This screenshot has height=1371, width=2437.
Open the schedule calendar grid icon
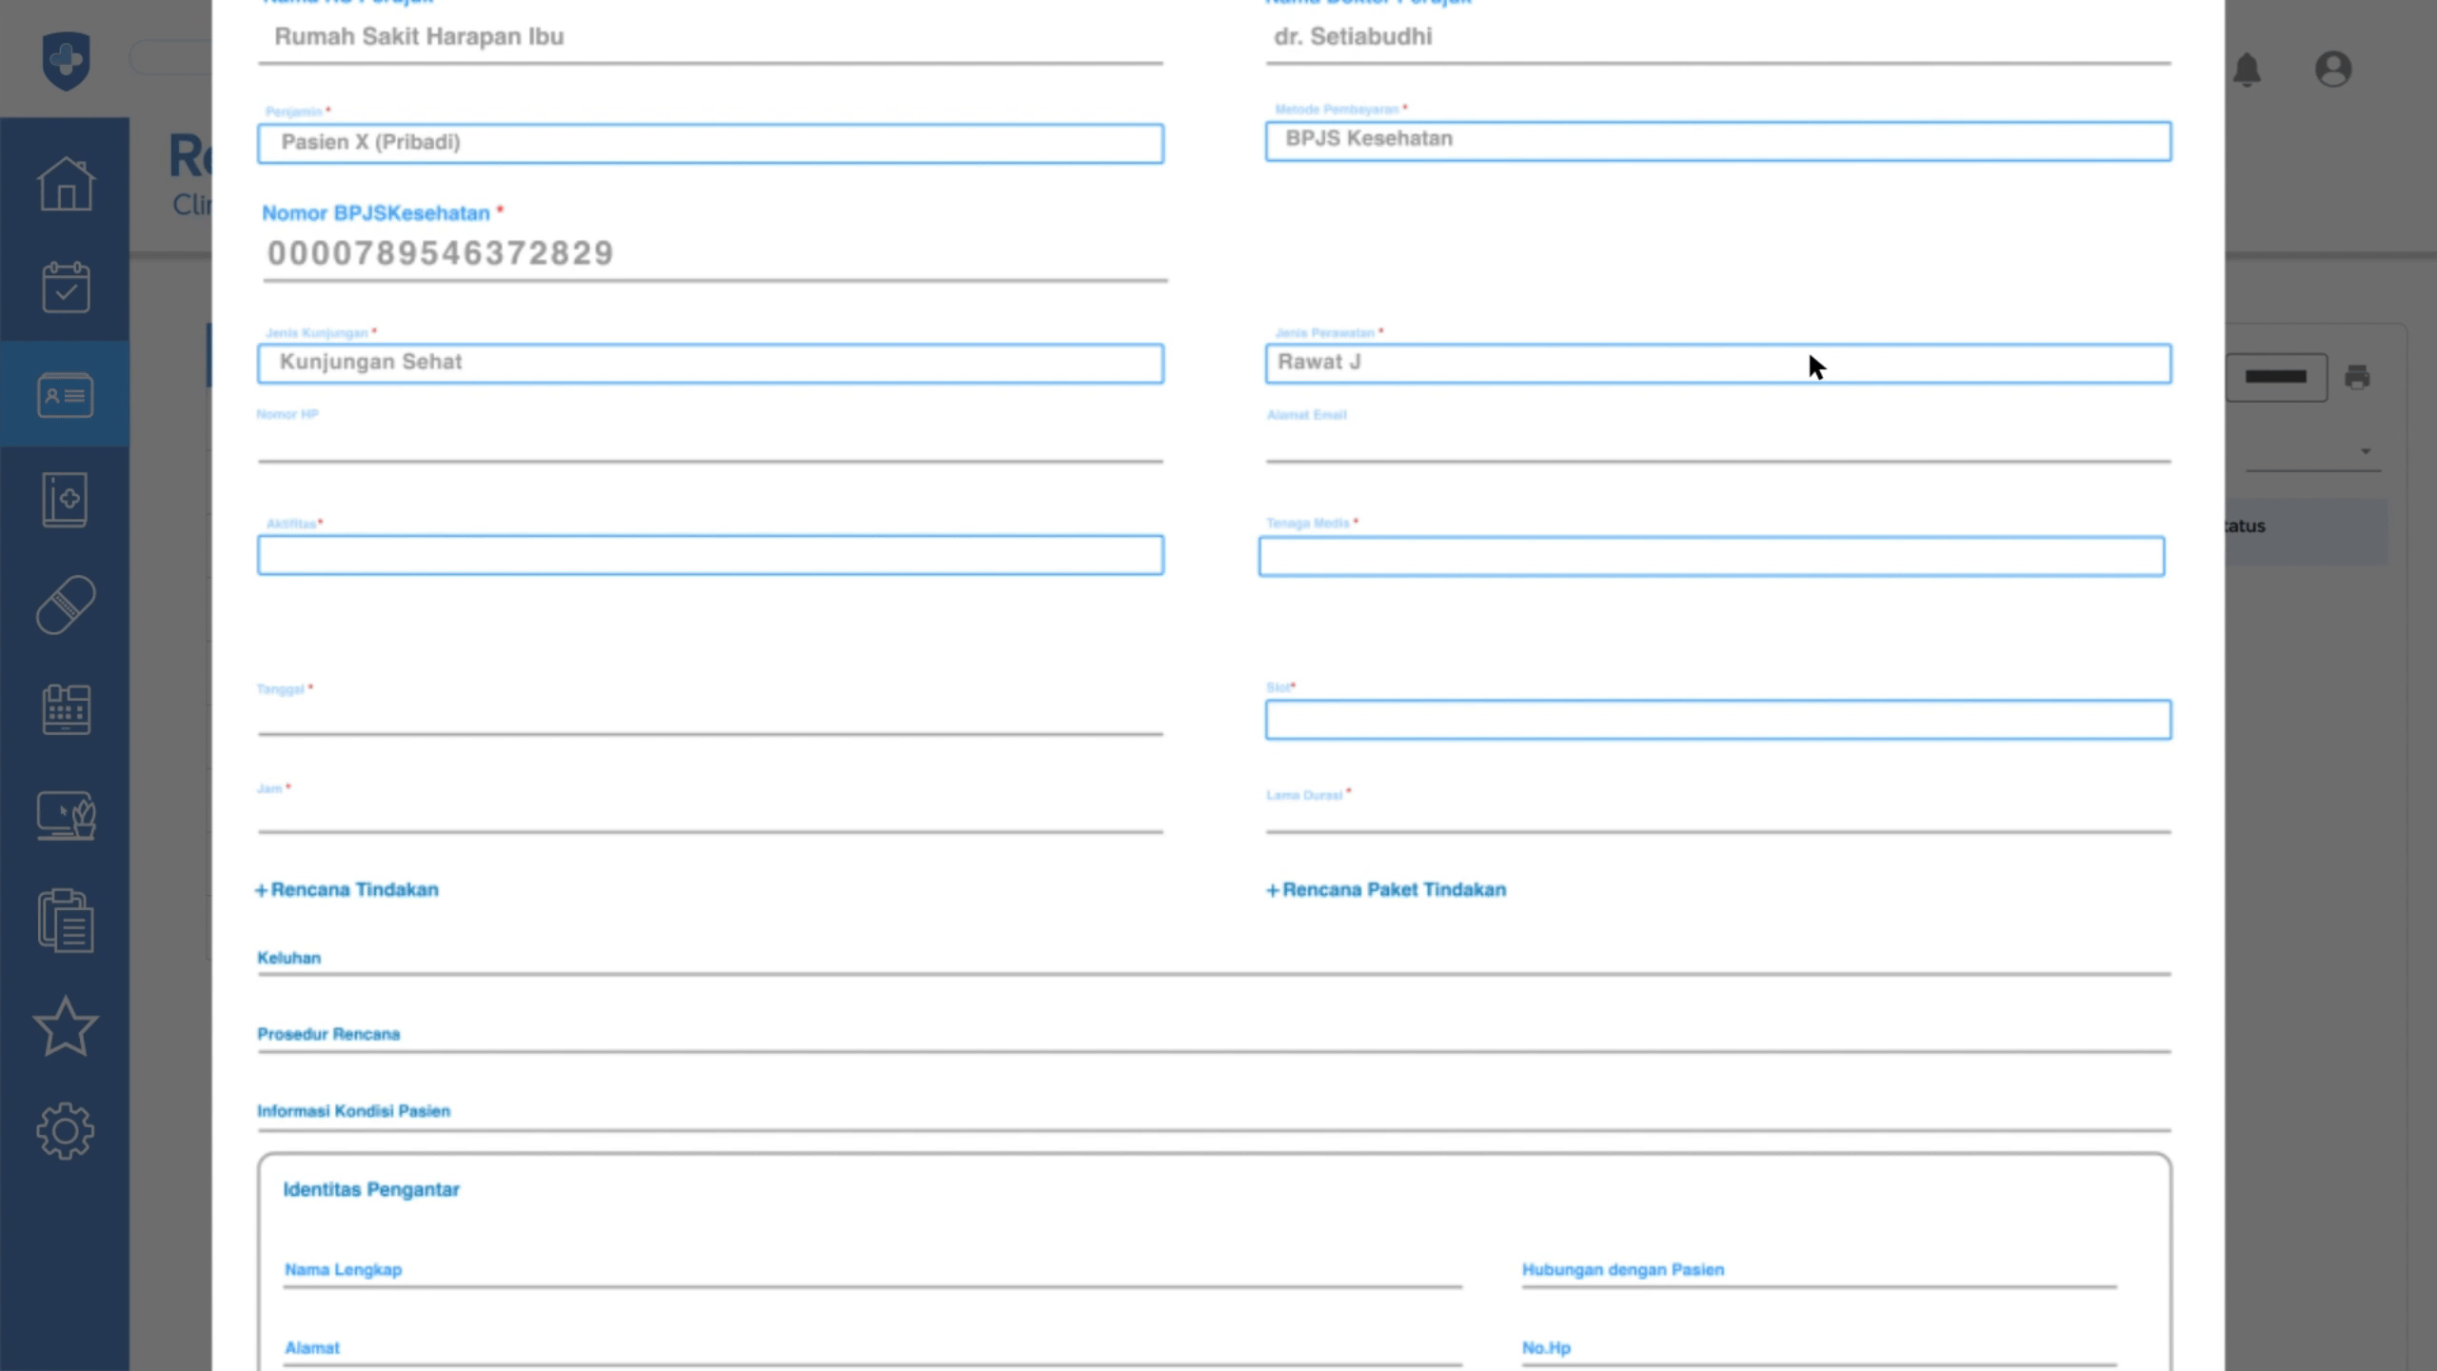tap(66, 709)
